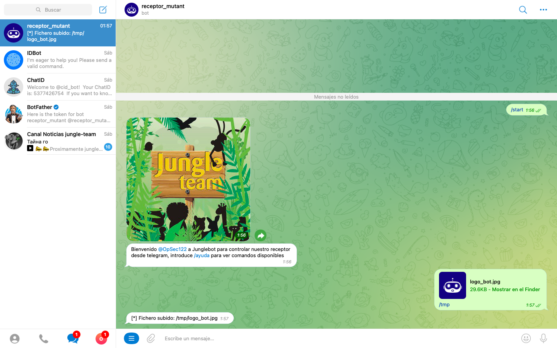Viewport: 557px width, 348px height.
Task: Open the BotFather chat
Action: [58, 114]
